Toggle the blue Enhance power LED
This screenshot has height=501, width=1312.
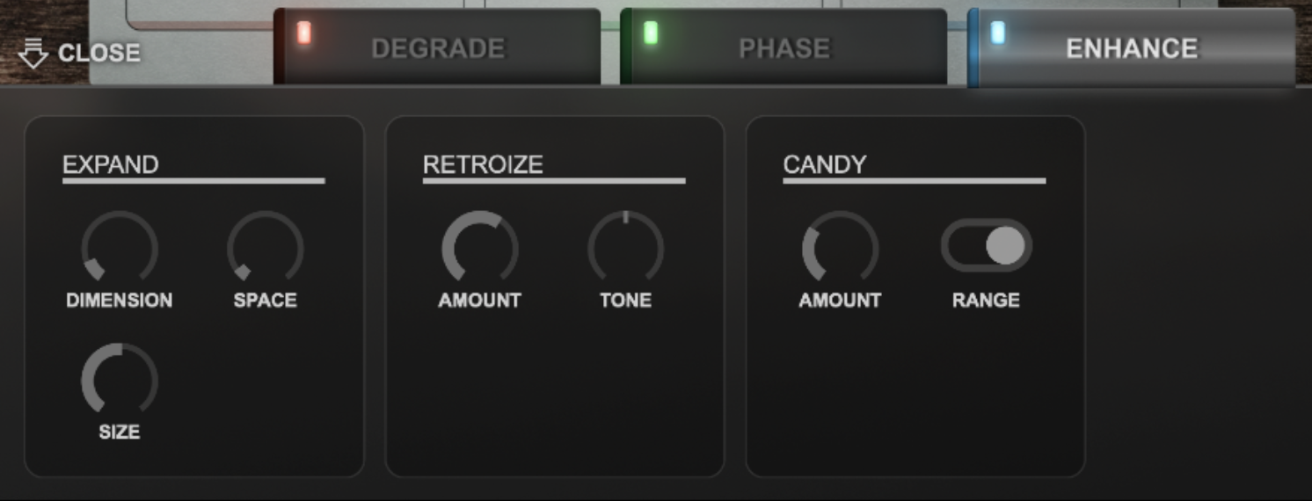coord(998,33)
